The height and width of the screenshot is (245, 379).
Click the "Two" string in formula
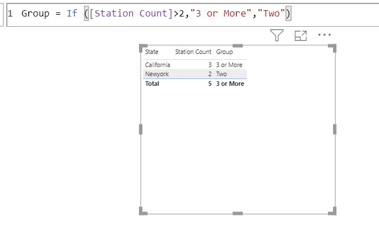[x=271, y=13]
